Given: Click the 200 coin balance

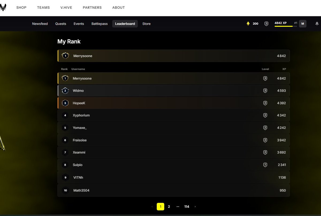Looking at the screenshot, I should click(x=255, y=24).
